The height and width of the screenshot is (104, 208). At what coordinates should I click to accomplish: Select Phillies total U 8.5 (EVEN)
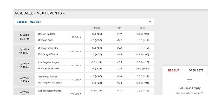(142, 69)
